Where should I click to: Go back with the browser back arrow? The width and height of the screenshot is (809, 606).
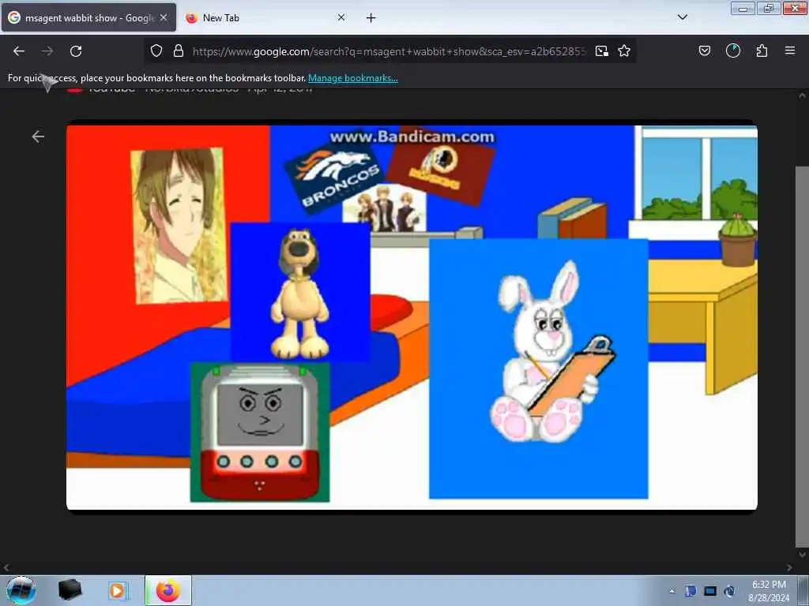pos(19,51)
